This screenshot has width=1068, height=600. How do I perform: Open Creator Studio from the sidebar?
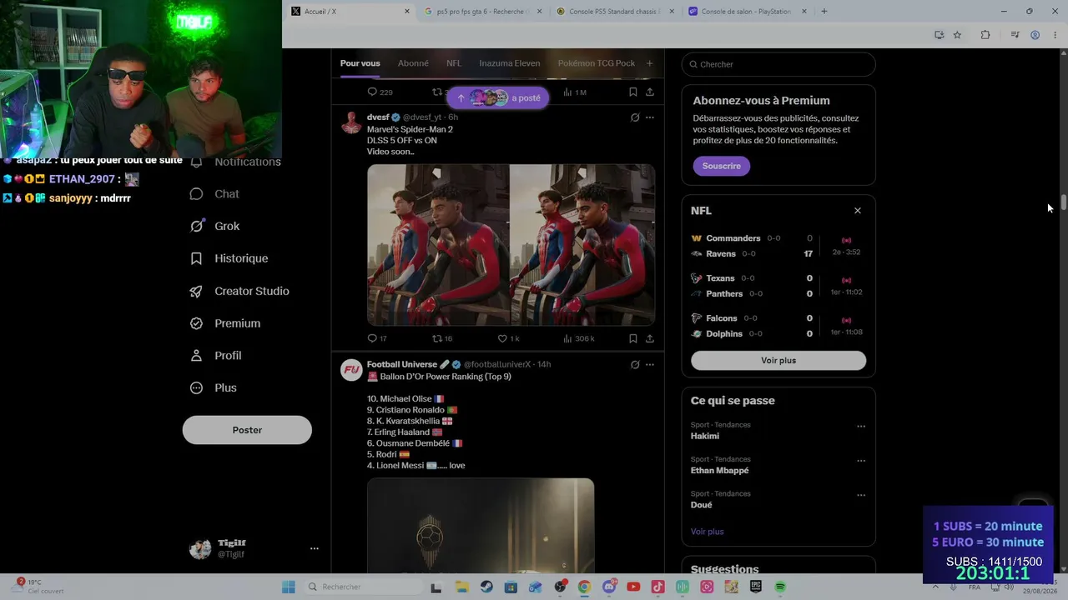239,291
